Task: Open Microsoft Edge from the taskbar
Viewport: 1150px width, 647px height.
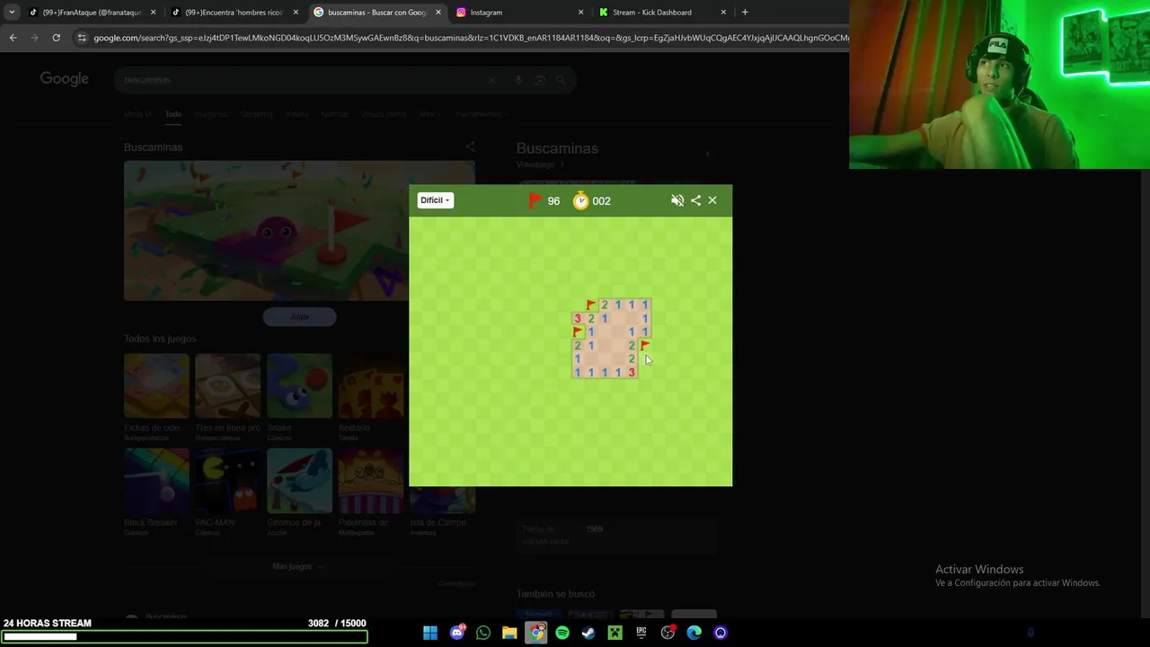Action: point(694,633)
